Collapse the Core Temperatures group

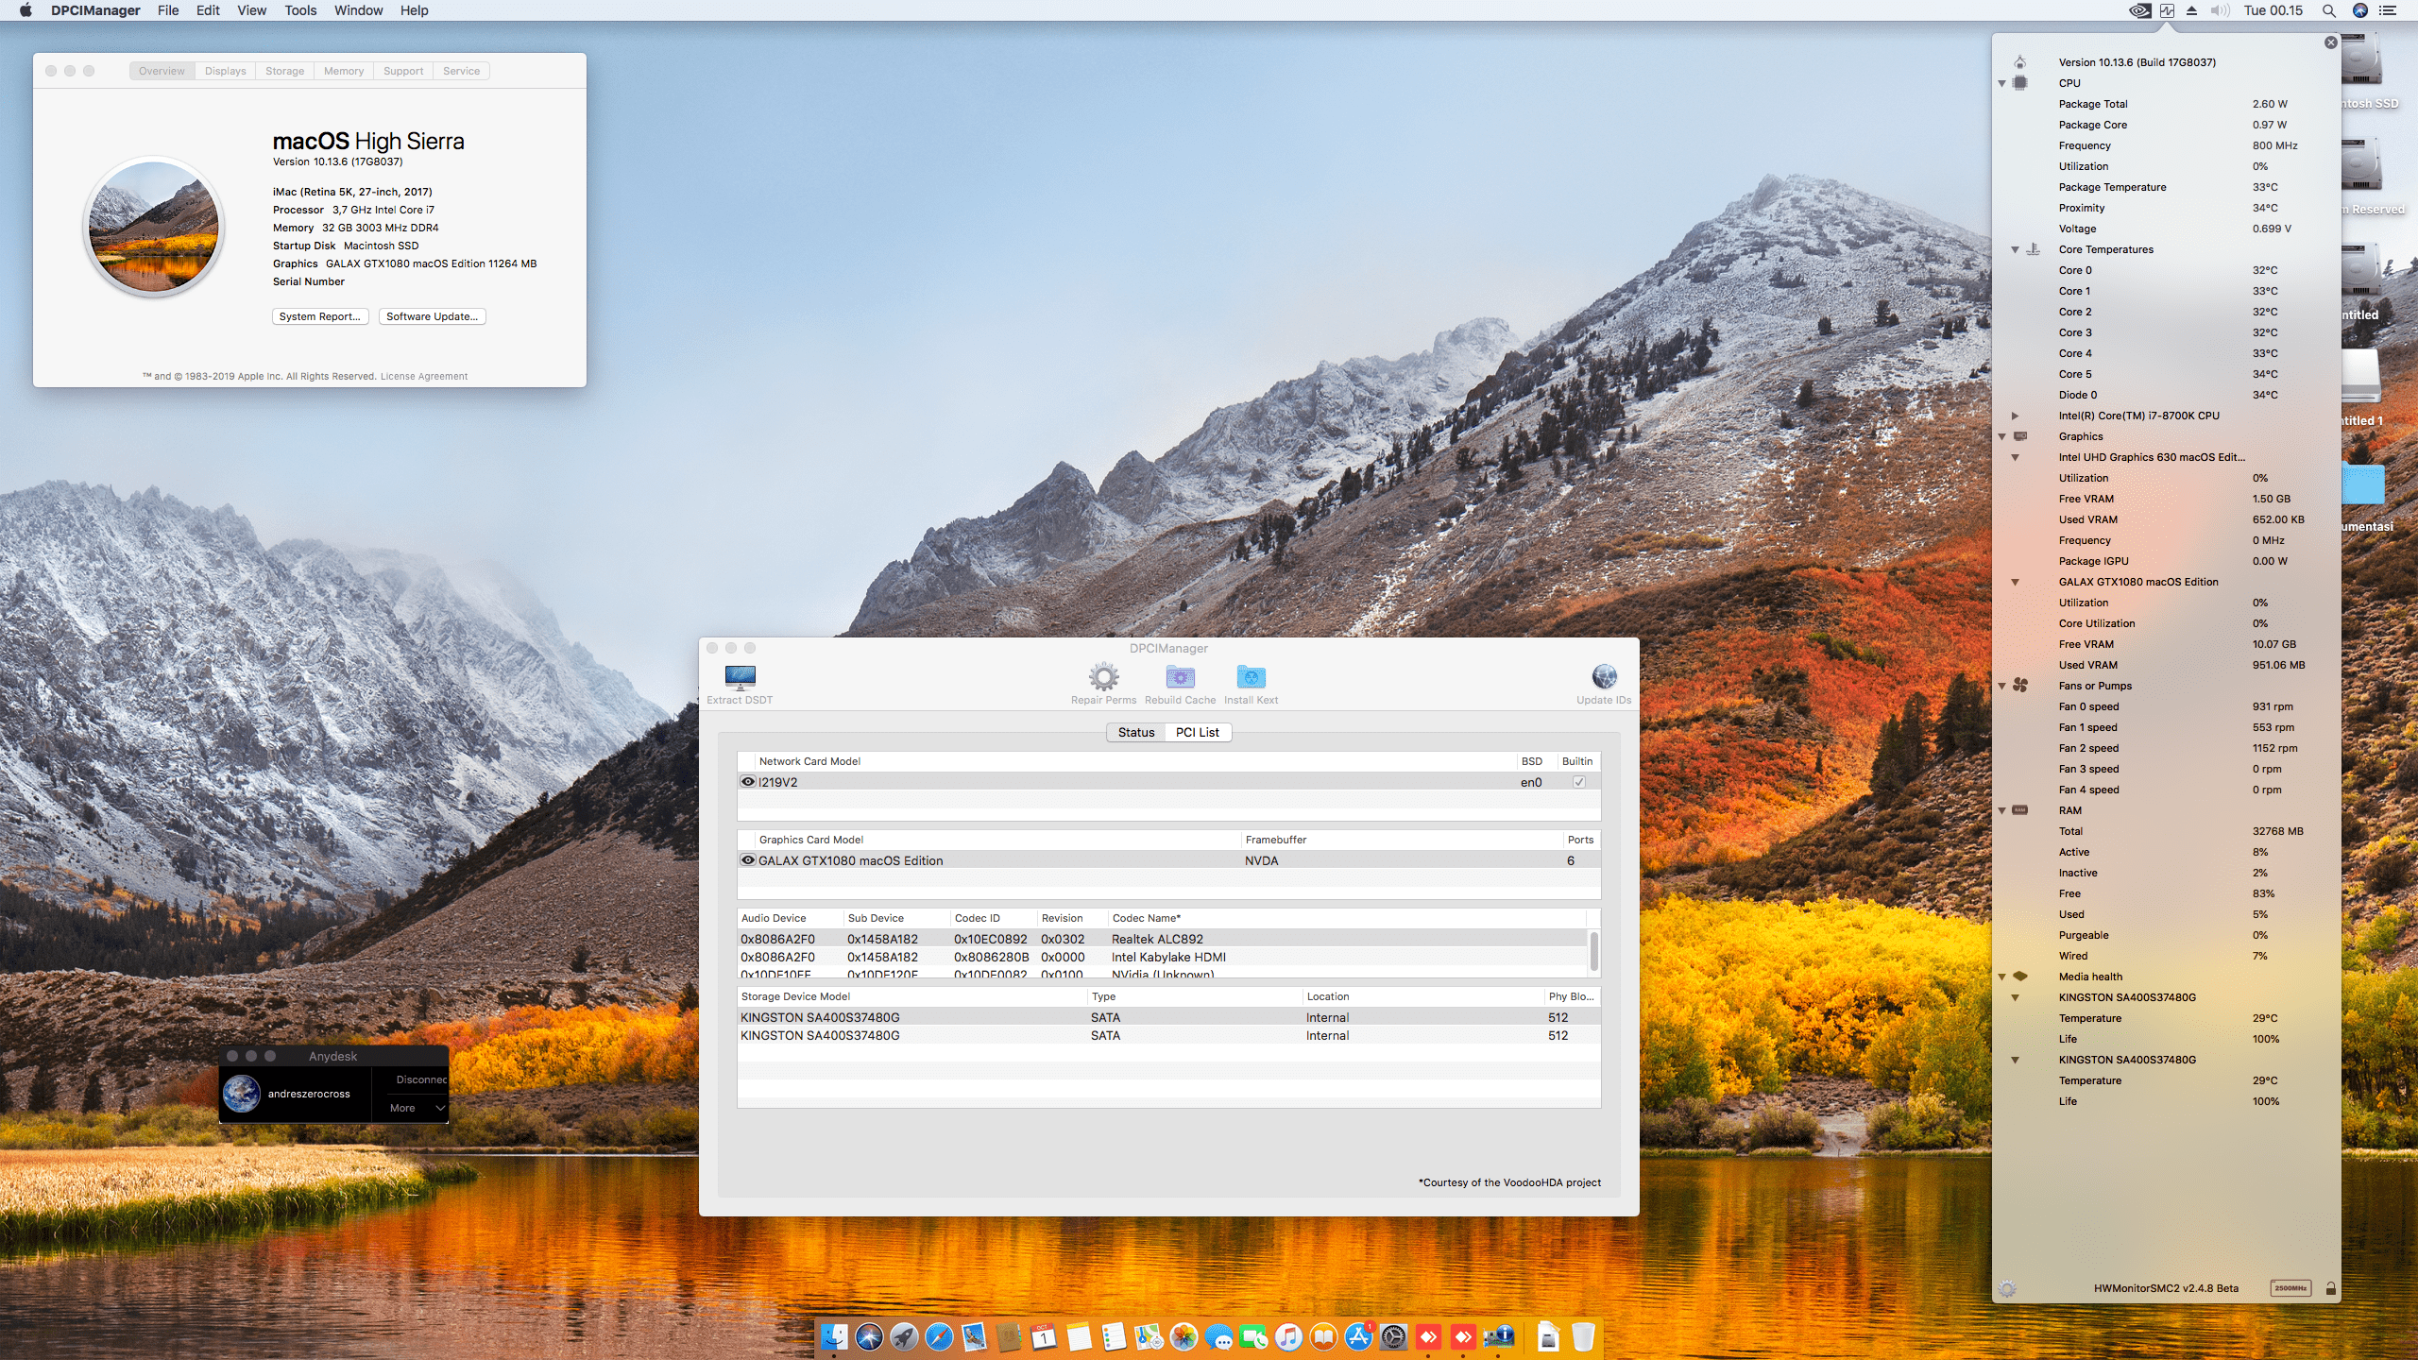(2015, 249)
